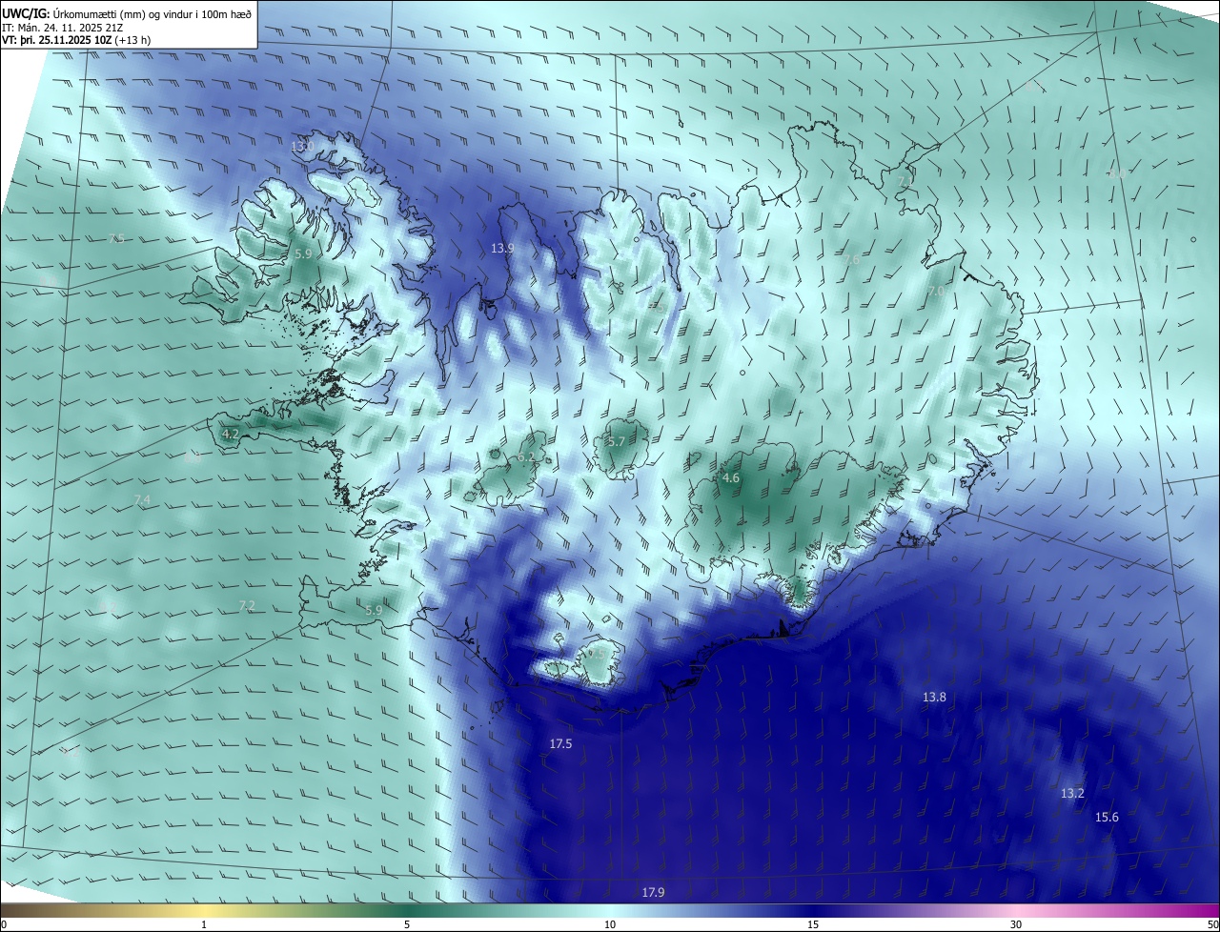Click the 17.9 value on the map
This screenshot has width=1220, height=932.
(653, 893)
